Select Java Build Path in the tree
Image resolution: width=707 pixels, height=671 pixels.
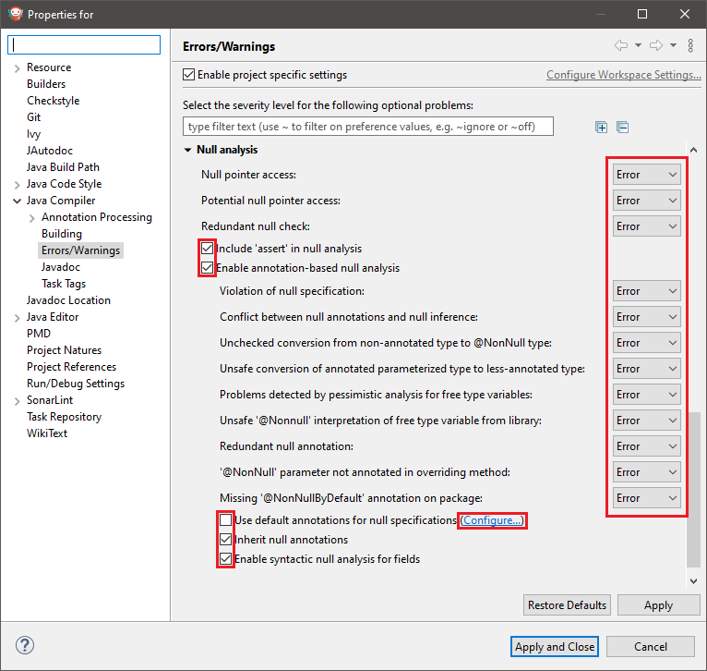63,167
